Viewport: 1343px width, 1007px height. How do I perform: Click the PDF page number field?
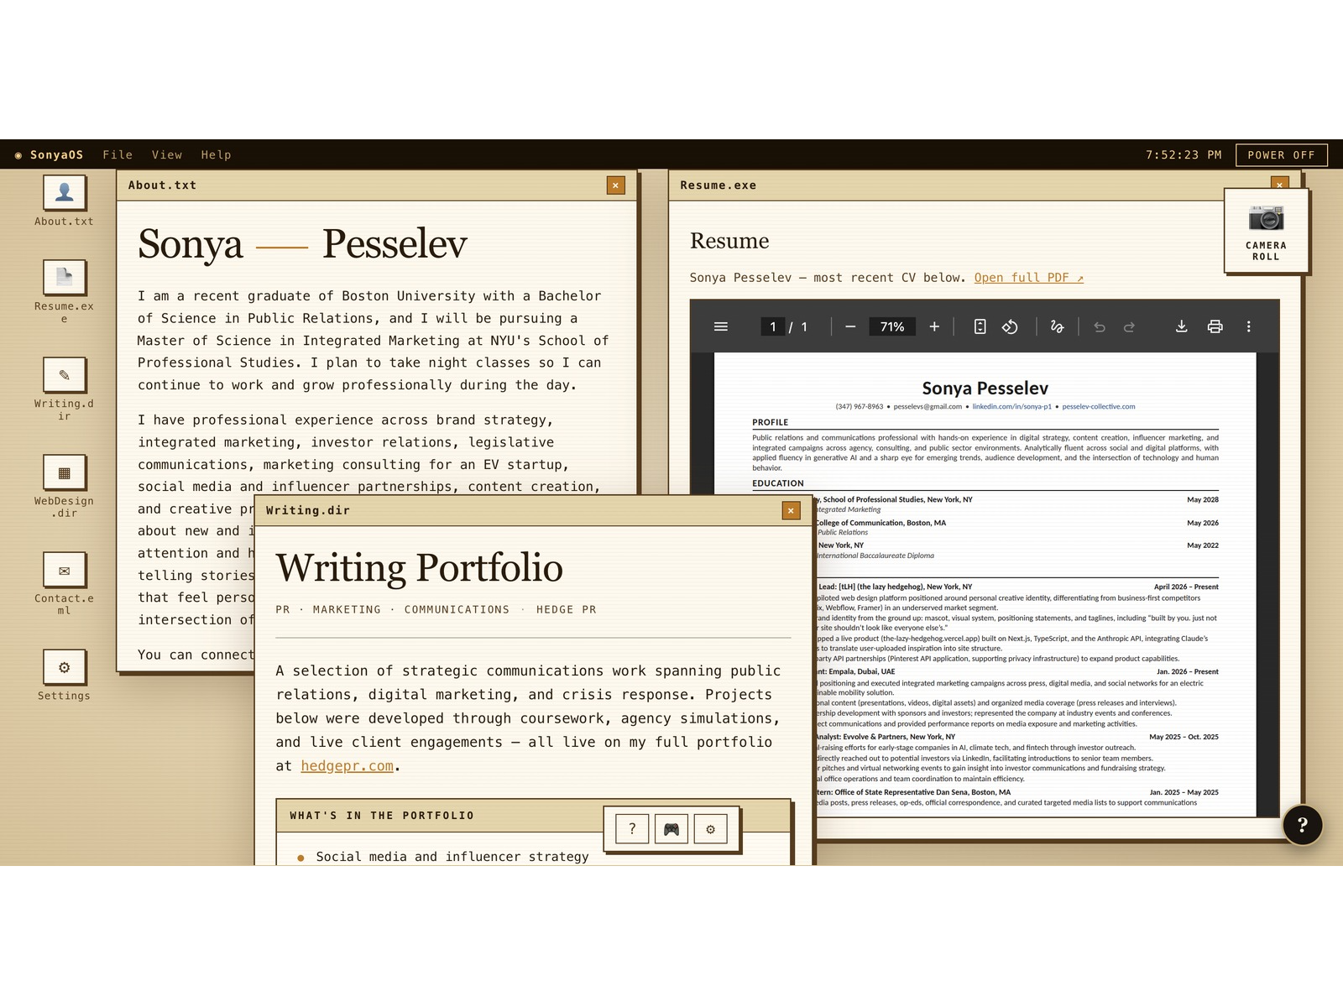coord(772,326)
